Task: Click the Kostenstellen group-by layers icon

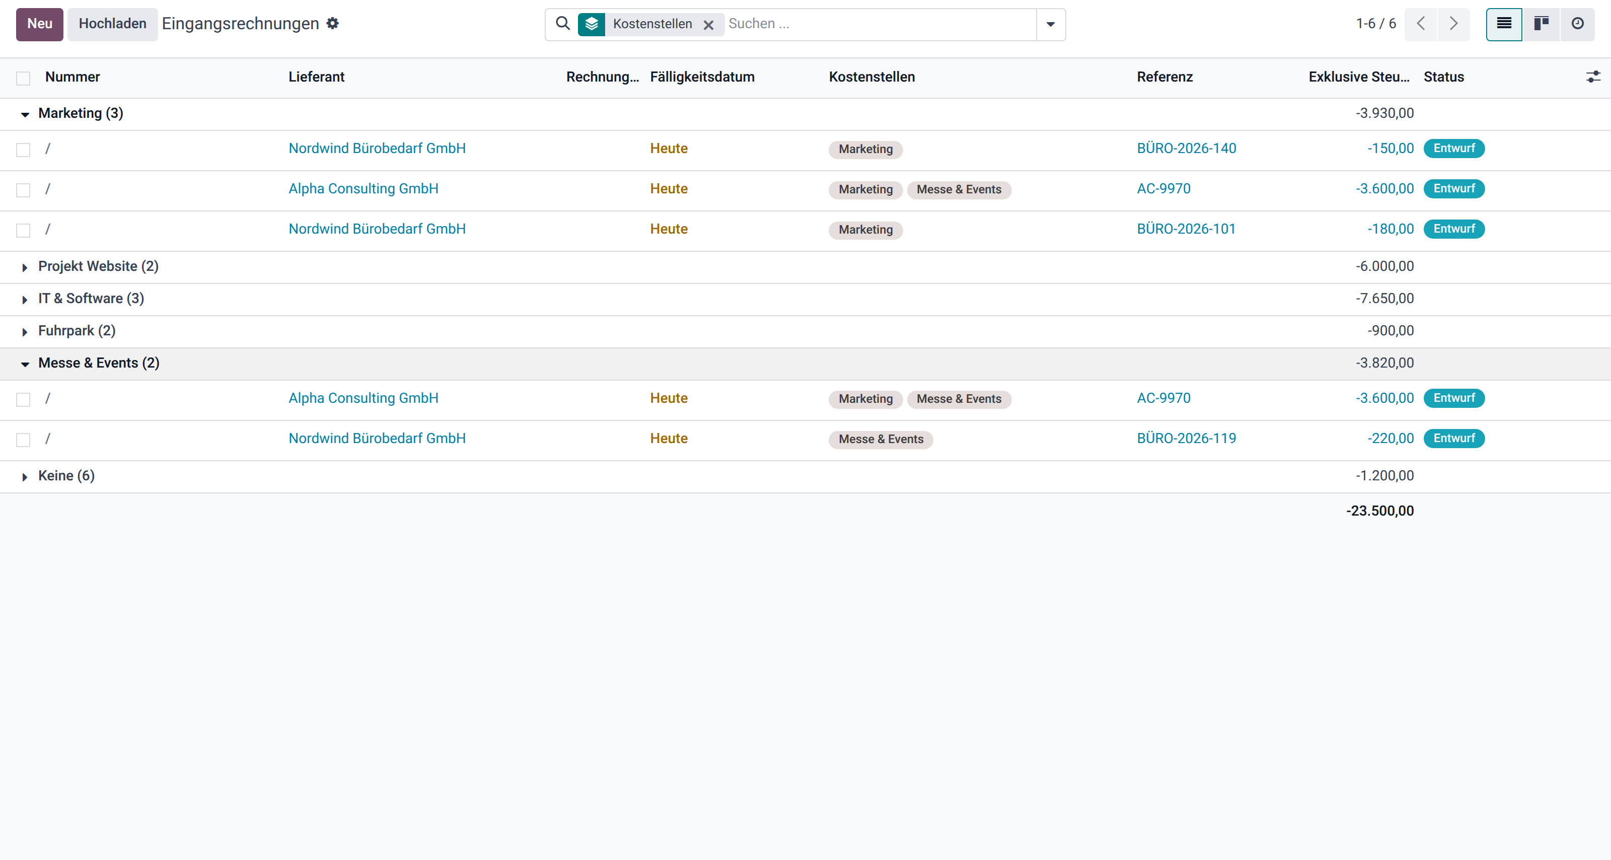Action: pos(591,24)
